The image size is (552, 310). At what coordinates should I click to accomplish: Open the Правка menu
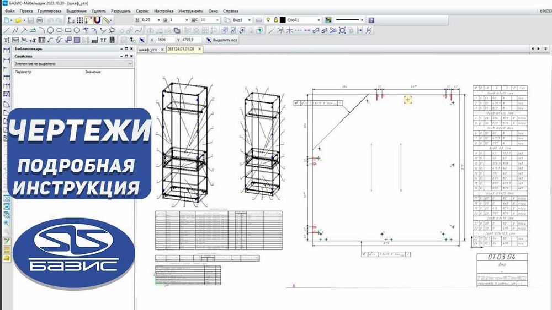click(26, 11)
